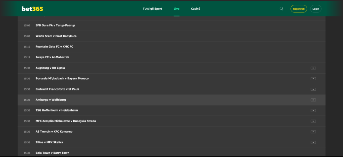This screenshot has height=157, width=343.
Task: Click the 15:30 time on Amburgo row
Action: pyautogui.click(x=27, y=100)
